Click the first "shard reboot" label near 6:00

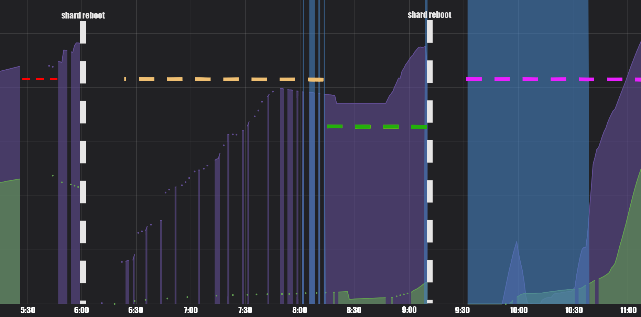83,15
